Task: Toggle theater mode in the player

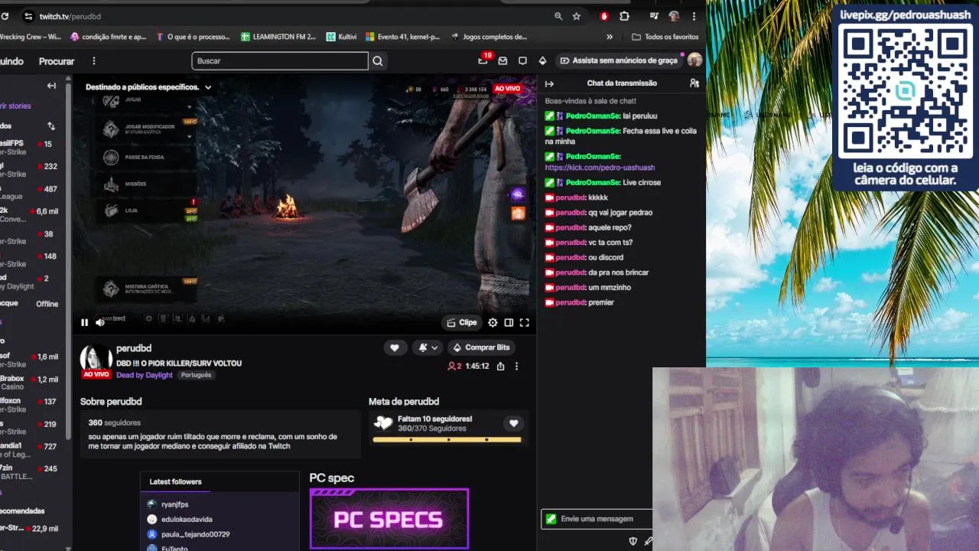Action: (509, 323)
